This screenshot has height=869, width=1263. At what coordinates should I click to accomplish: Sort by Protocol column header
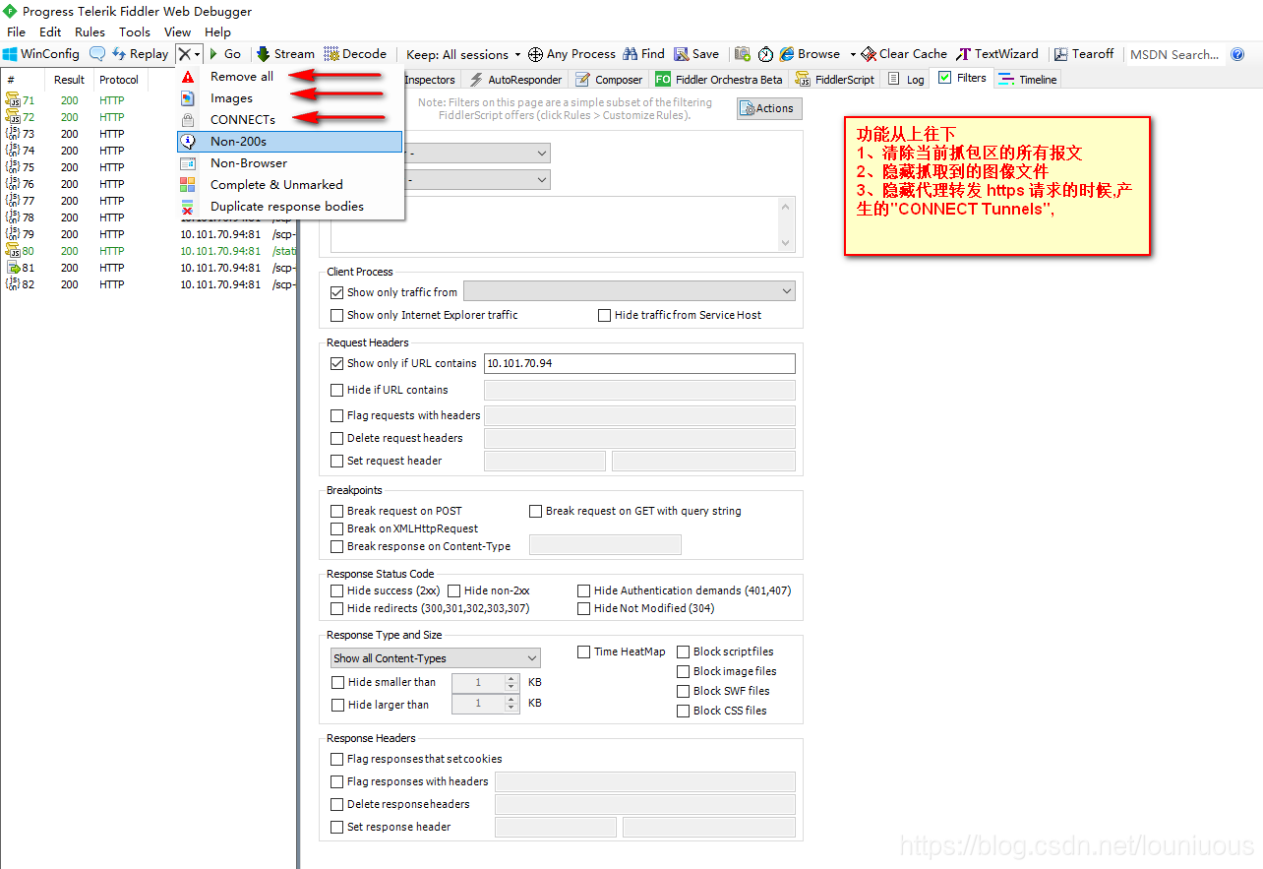click(119, 80)
